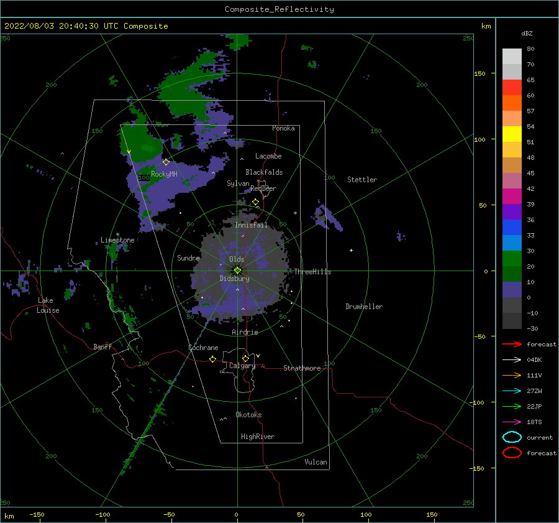Click the Vulcan city label
559x523 pixels.
[x=316, y=462]
